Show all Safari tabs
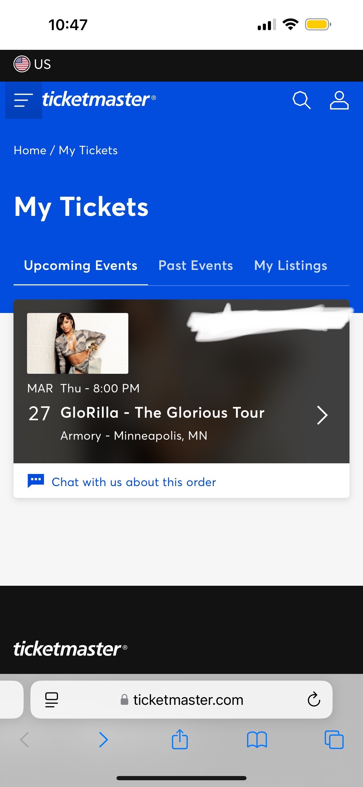The width and height of the screenshot is (363, 787). point(334,740)
